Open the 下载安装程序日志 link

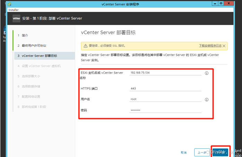click(x=210, y=46)
